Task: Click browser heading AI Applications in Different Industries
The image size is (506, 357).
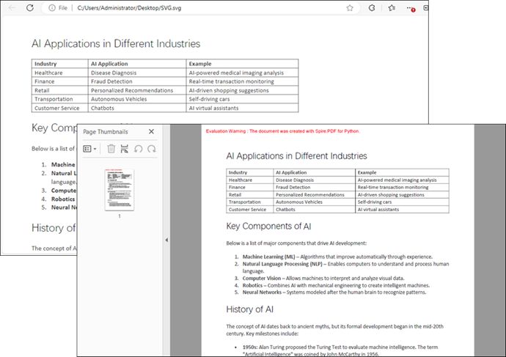Action: [116, 43]
